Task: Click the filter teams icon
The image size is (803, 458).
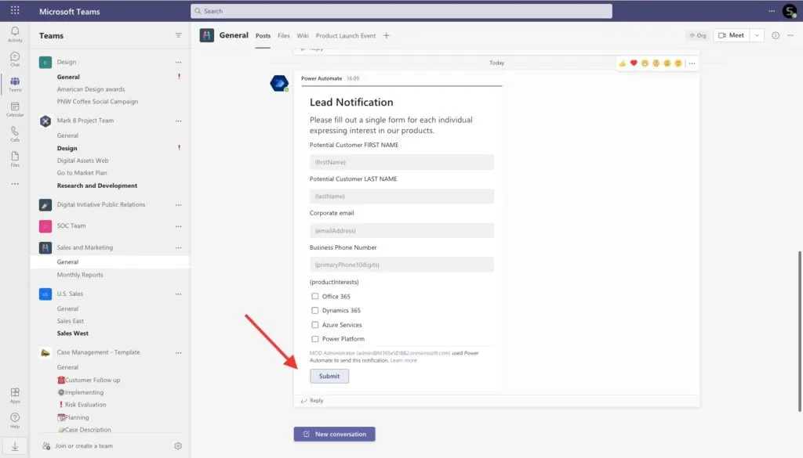Action: pyautogui.click(x=178, y=35)
